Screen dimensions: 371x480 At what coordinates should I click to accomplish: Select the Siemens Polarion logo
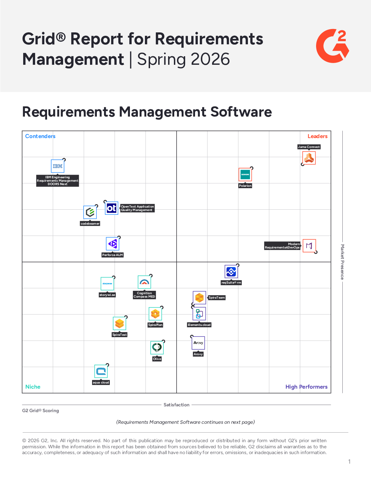[245, 175]
